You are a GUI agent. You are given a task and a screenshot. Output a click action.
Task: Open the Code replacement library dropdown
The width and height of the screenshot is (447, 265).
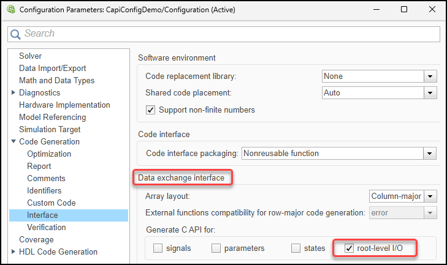(x=430, y=77)
